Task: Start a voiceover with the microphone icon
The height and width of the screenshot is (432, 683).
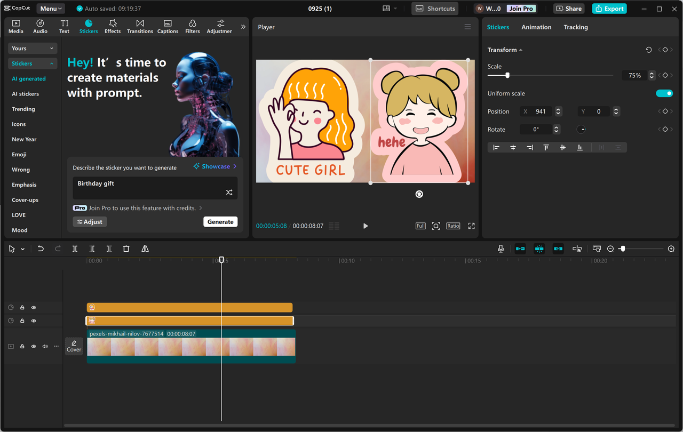Action: (x=501, y=249)
